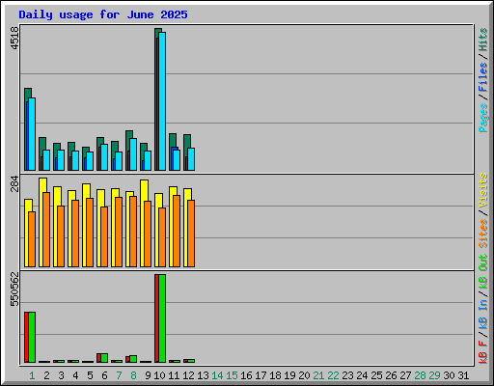Viewport: 494px width, 386px height.
Task: Select day 27 on the x-axis
Action: 405,375
